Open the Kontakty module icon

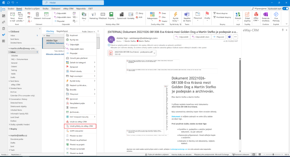(x=131, y=14)
